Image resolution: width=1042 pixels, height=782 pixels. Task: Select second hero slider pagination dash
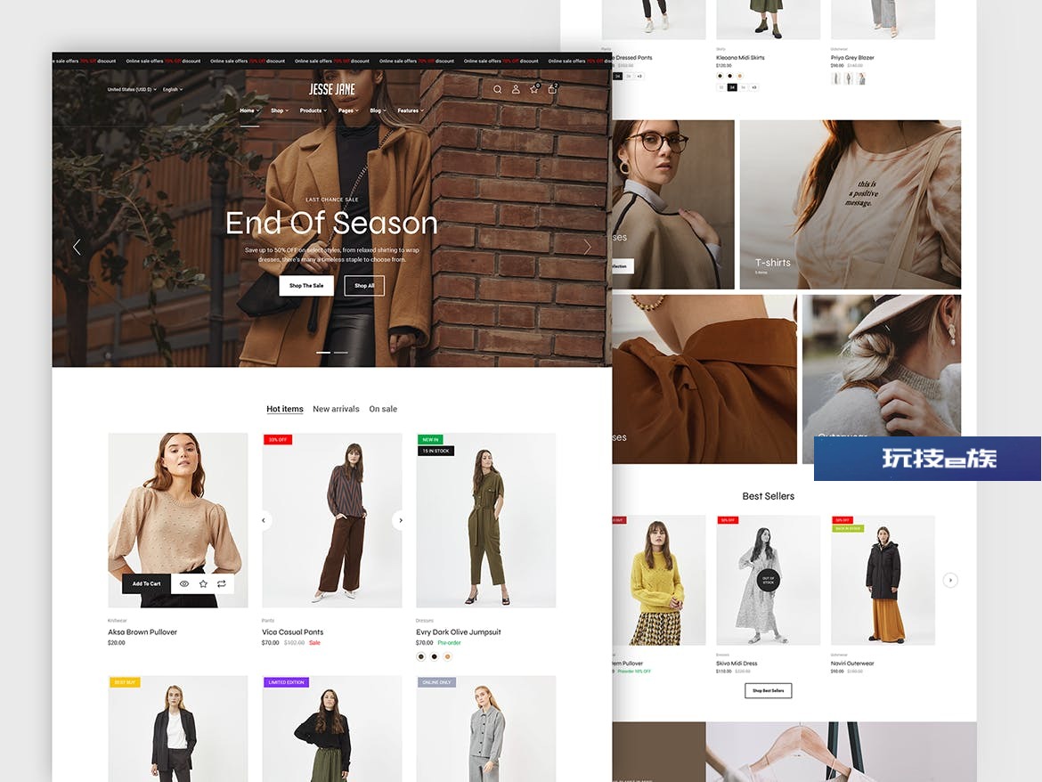point(341,352)
